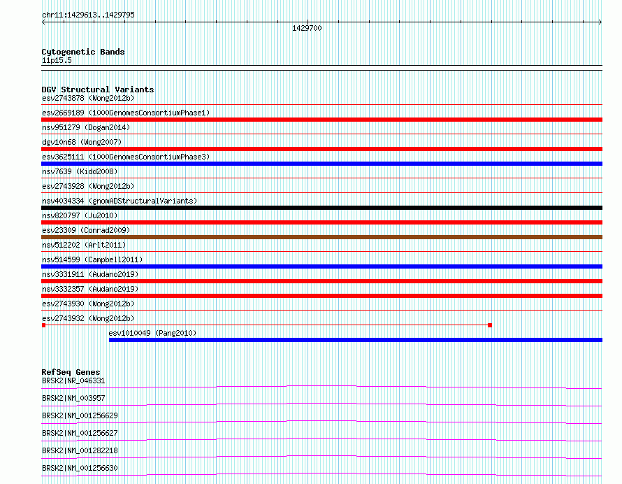Click the RefSeq Genes track title
The image size is (622, 484).
pyautogui.click(x=71, y=372)
